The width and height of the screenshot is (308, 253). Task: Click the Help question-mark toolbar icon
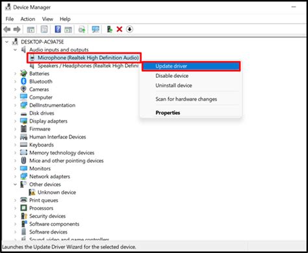58,29
